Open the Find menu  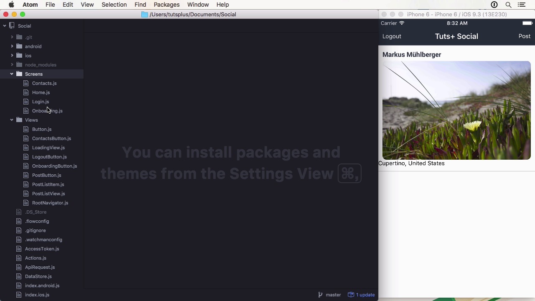140,5
